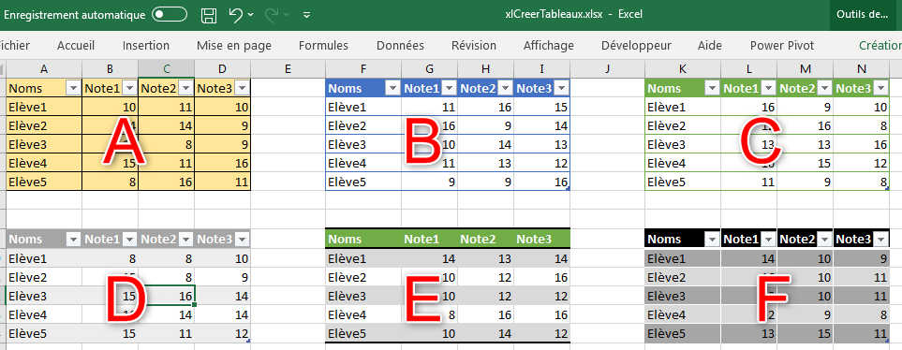Viewport: 902px width, 350px height.
Task: Open the Aide ribbon tab
Action: (710, 46)
